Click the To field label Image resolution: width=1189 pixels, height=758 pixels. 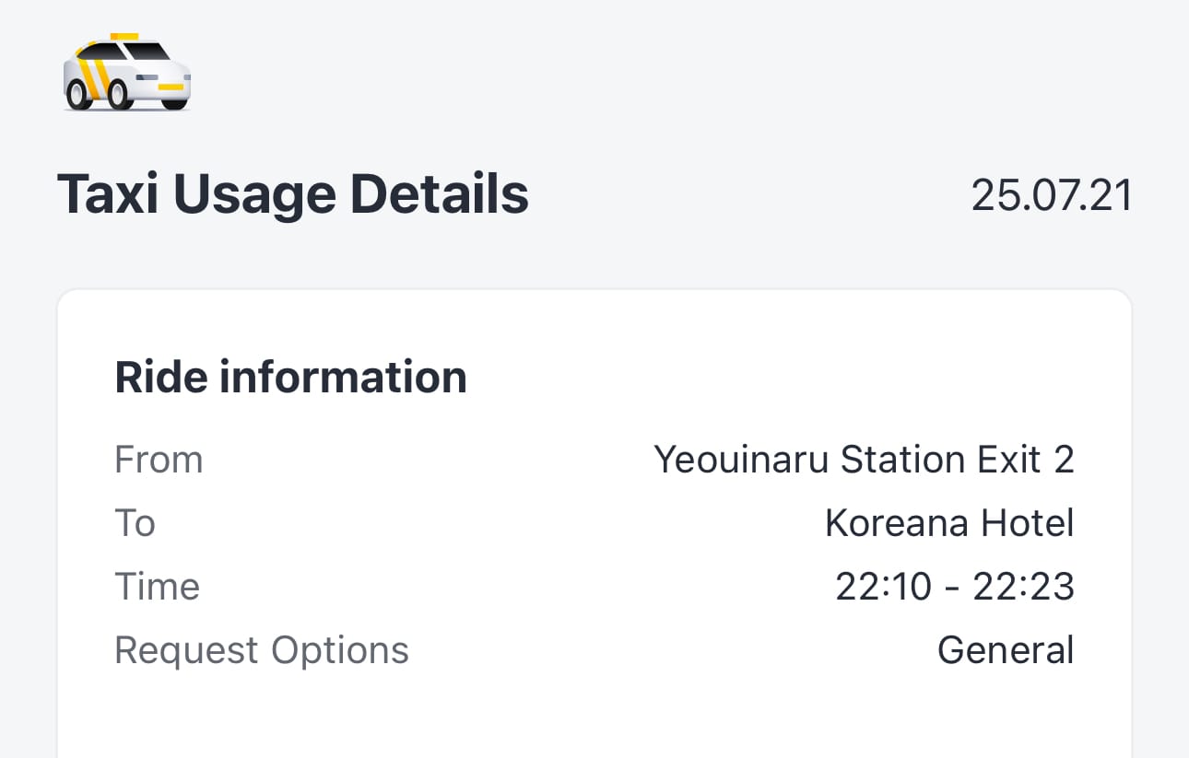[x=135, y=523]
